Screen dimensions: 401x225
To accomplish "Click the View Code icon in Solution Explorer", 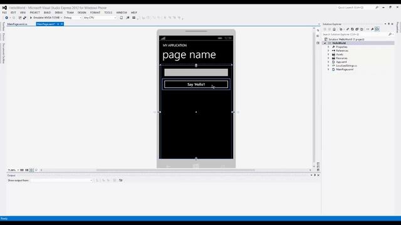I will [368, 29].
